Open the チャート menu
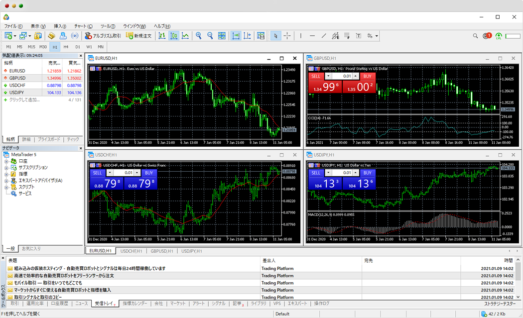This screenshot has height=318, width=523. 83,26
